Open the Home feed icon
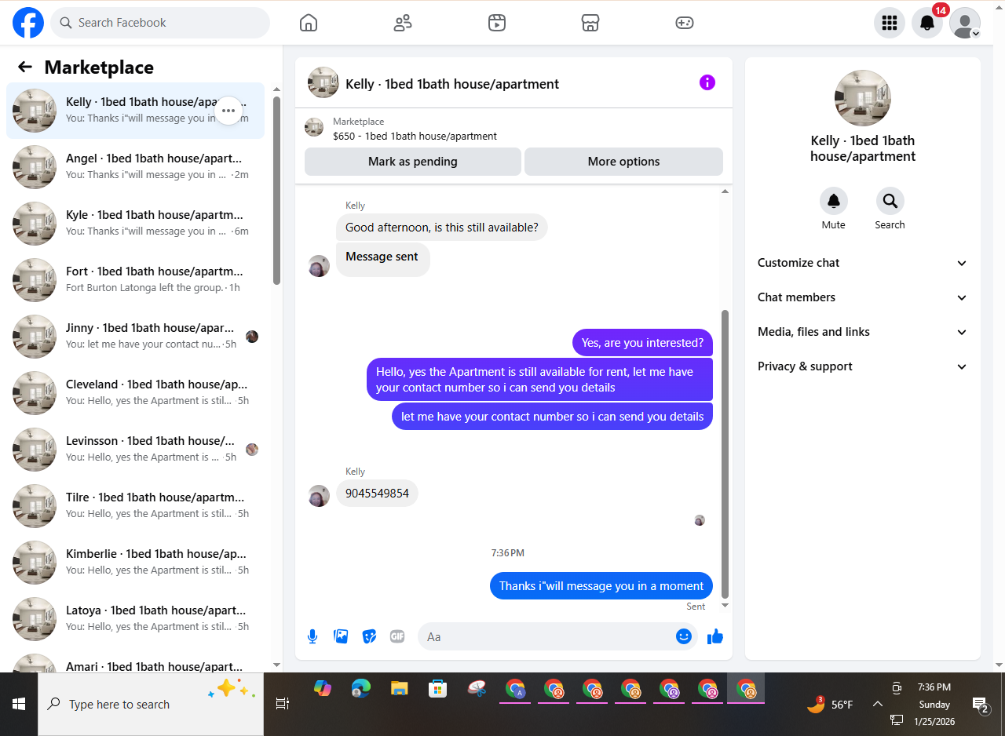The height and width of the screenshot is (736, 1005). 309,23
